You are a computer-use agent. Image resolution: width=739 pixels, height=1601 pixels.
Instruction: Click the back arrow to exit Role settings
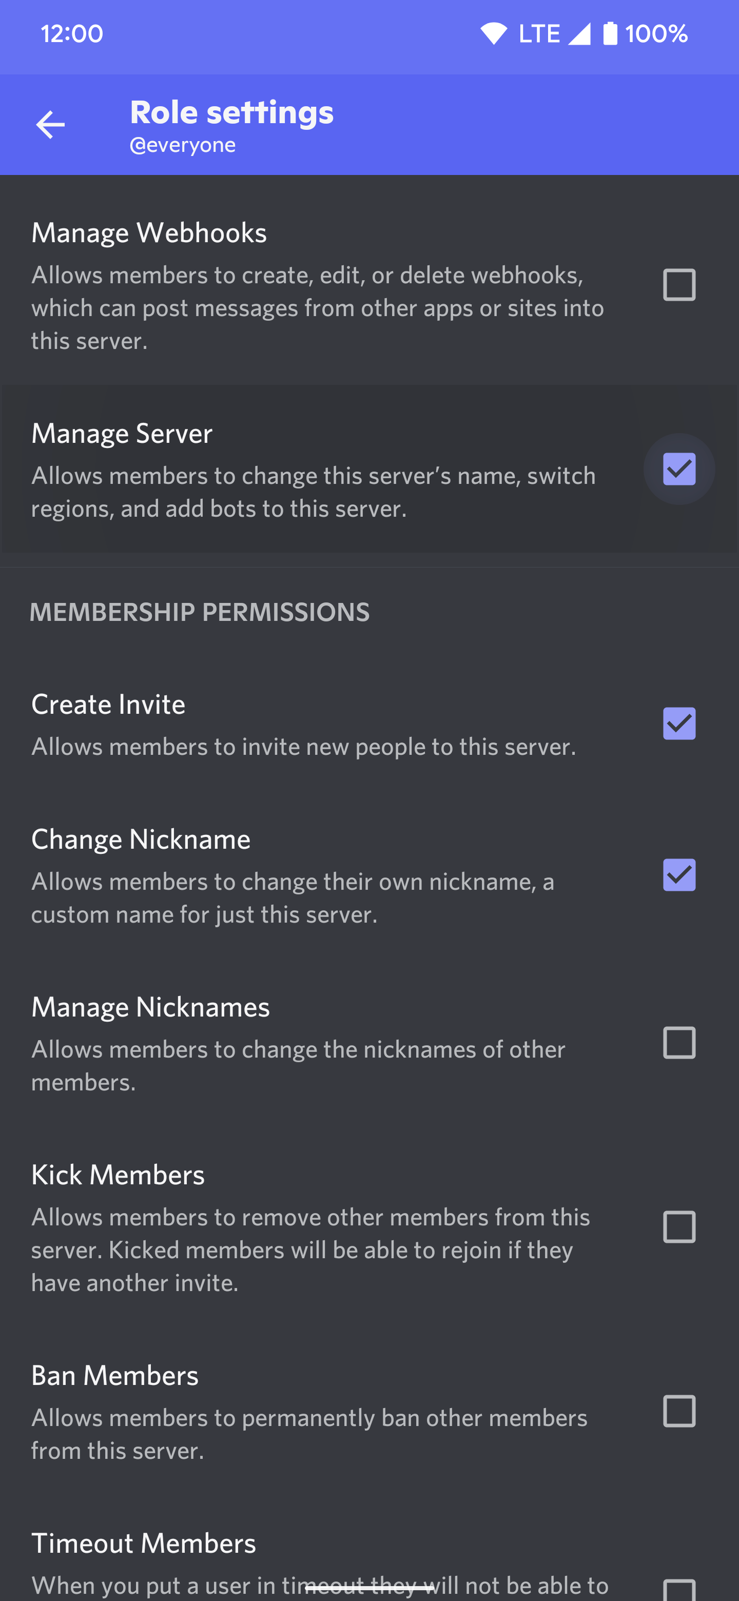click(50, 124)
